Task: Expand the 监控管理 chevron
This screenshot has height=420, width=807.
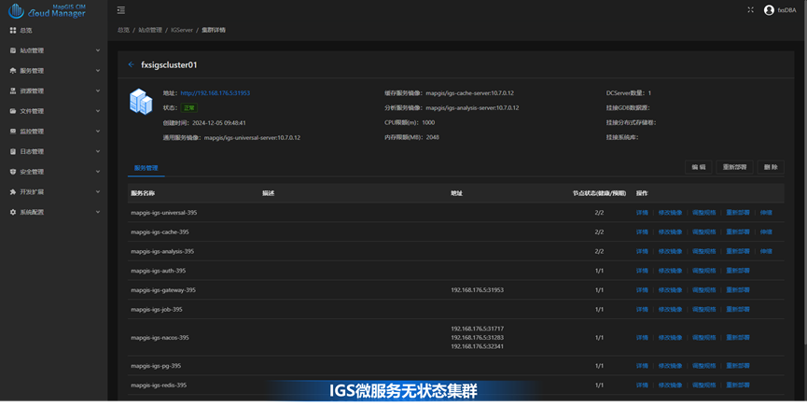Action: click(98, 132)
